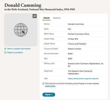Image resolution: width=110 pixels, height=100 pixels.
Task: Select cause of death Killed in Action
Action: tap(75, 49)
